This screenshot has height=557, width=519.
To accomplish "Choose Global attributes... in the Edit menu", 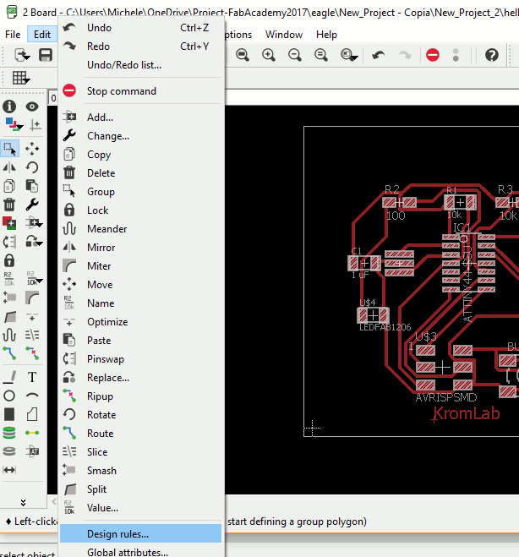I will (140, 552).
